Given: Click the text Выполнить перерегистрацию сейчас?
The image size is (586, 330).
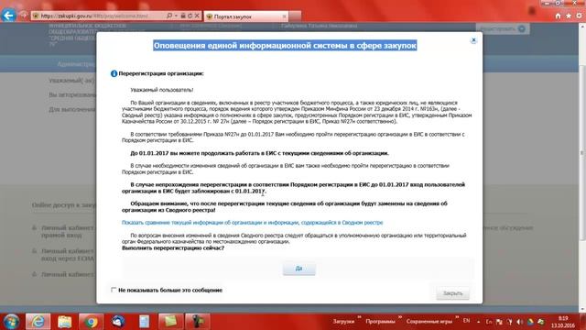Looking at the screenshot, I should [173, 248].
